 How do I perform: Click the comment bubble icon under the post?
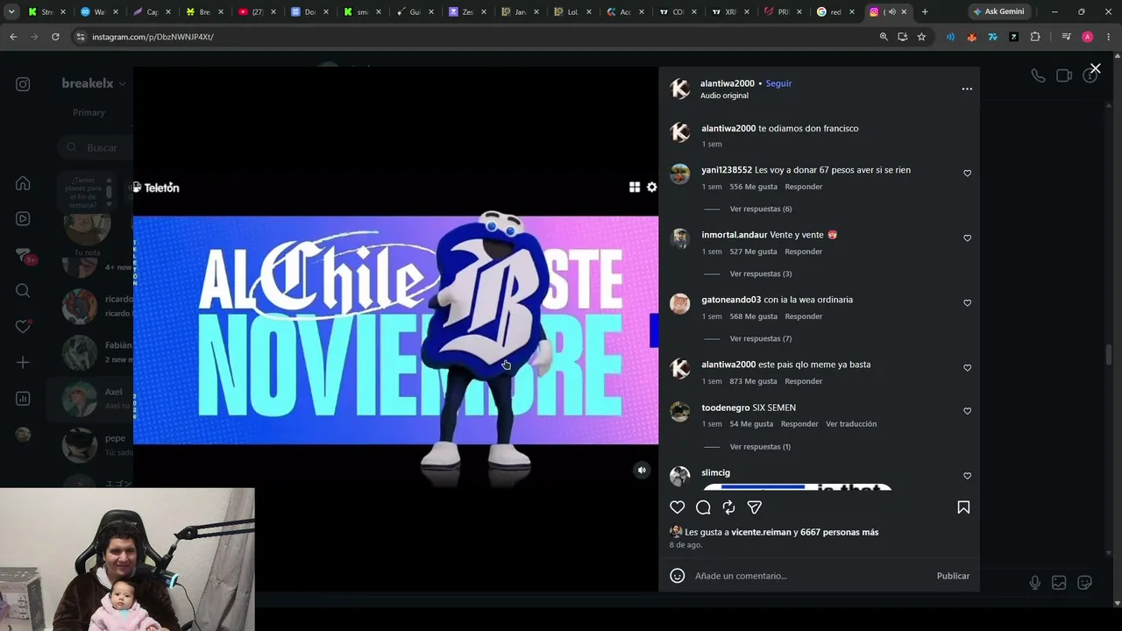click(703, 507)
